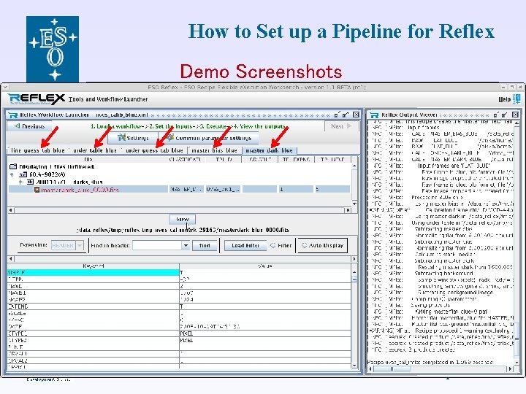The width and height of the screenshot is (526, 394).
Task: Click header table vertical scrollbar up arrow
Action: pos(354,272)
